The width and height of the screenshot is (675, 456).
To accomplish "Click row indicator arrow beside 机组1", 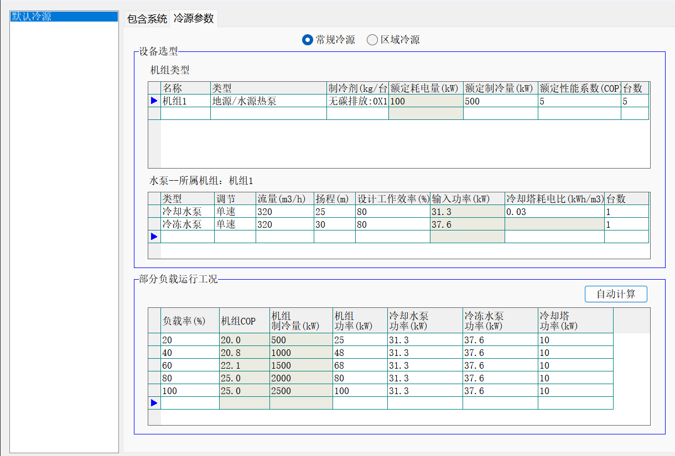I will click(x=154, y=101).
